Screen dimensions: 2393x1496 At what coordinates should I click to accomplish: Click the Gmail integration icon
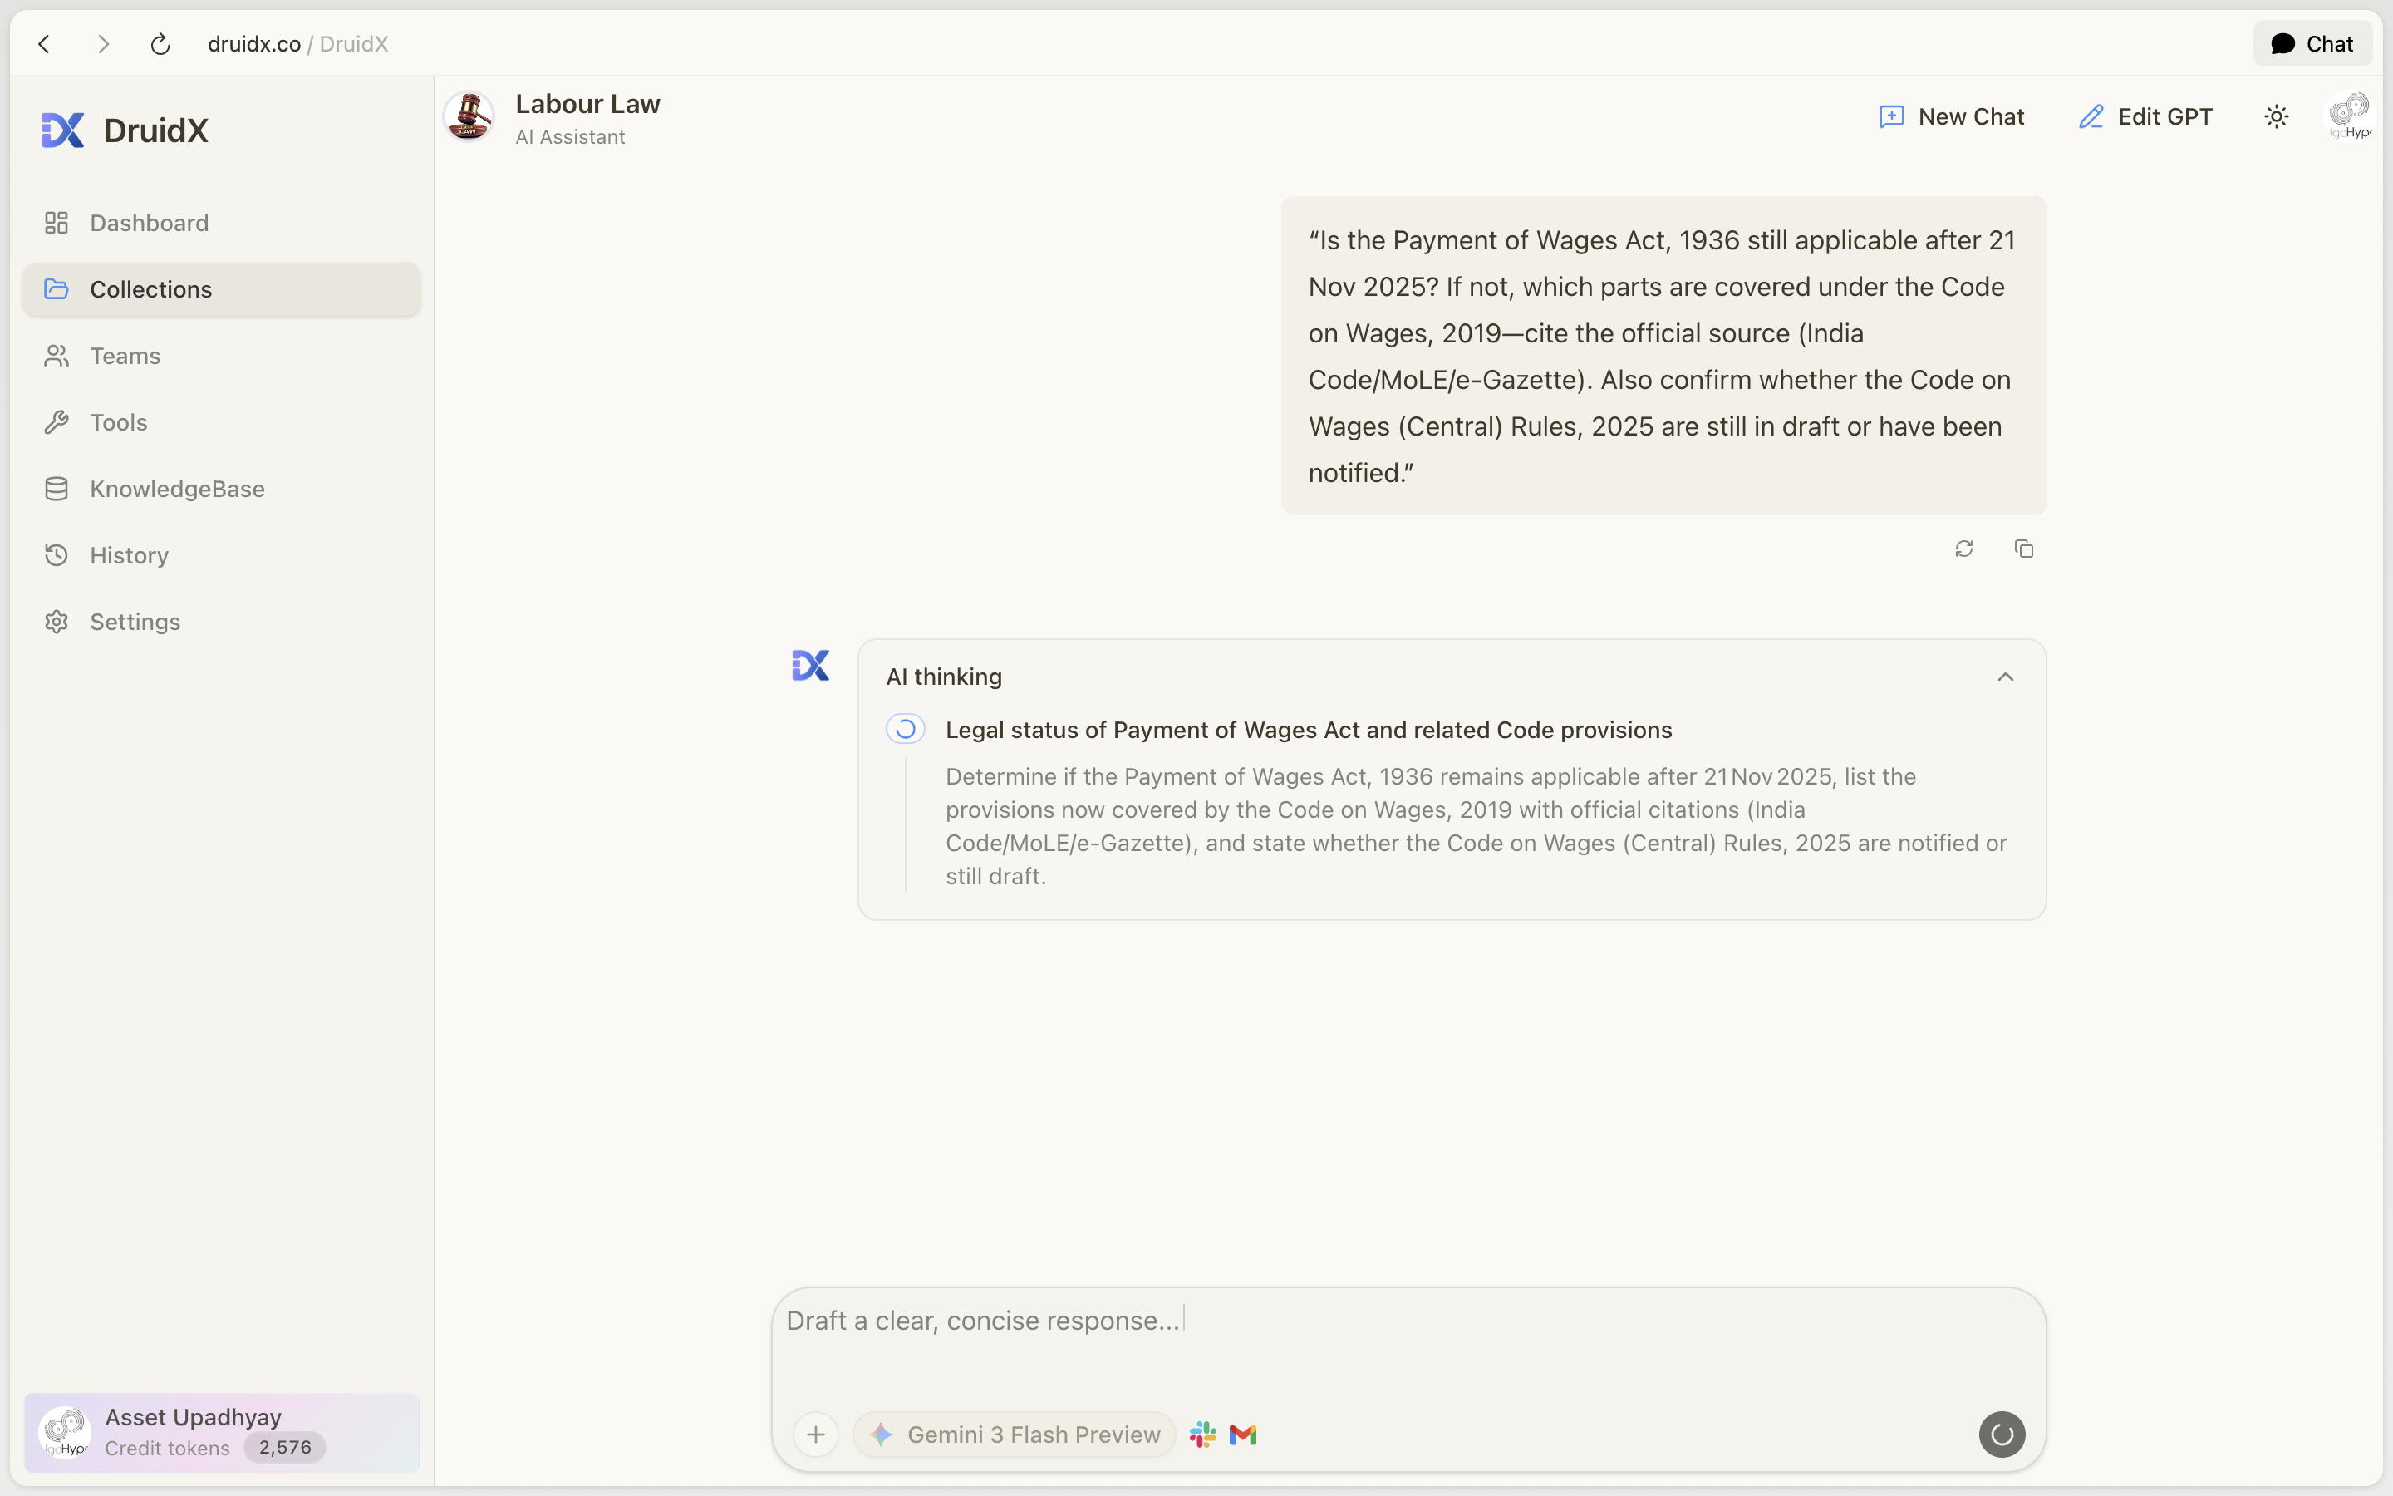[1243, 1434]
